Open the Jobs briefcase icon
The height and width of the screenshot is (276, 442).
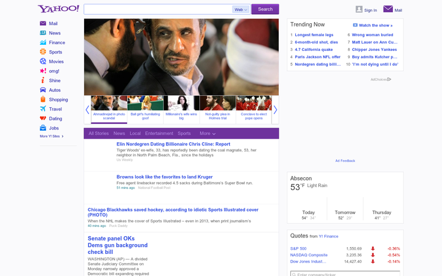click(x=43, y=128)
